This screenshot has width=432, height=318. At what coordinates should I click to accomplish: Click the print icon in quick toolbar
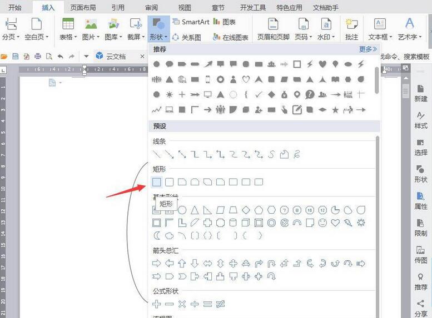[x=37, y=57]
